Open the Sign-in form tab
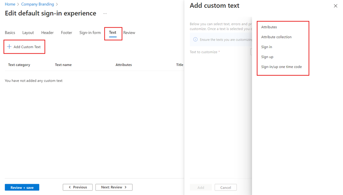The image size is (343, 195). 90,33
